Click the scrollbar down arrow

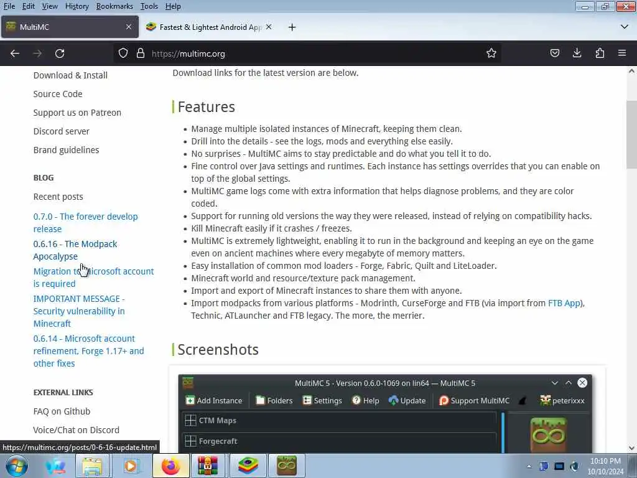(x=631, y=448)
